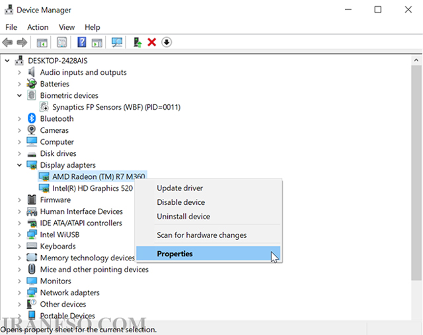Open the Help question mark toolbar icon
Image resolution: width=423 pixels, height=335 pixels.
(x=81, y=42)
